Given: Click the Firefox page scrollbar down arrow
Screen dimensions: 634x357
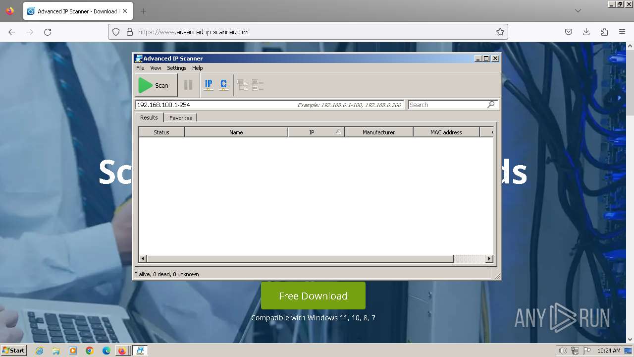Looking at the screenshot, I should 630,340.
